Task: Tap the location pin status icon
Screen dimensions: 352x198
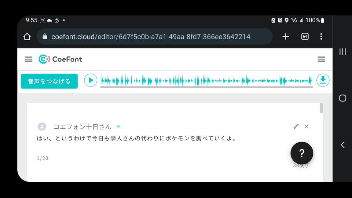Action: 286,21
